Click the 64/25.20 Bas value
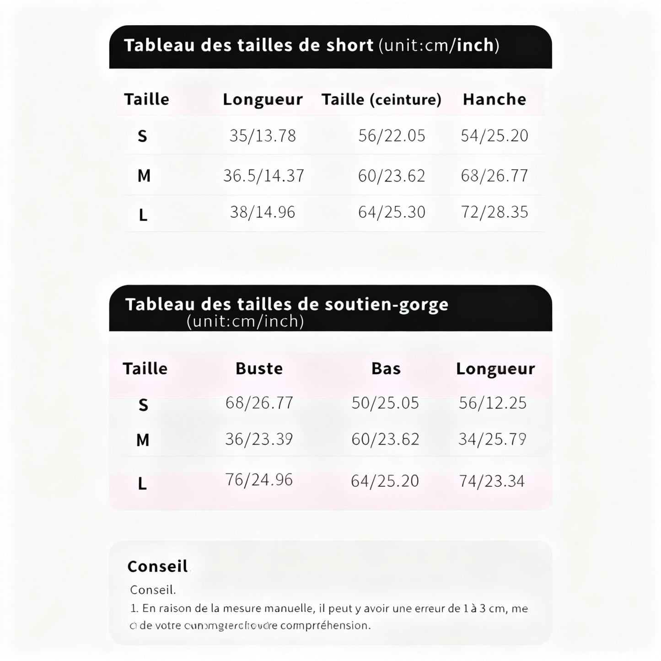The width and height of the screenshot is (661, 661). point(385,481)
